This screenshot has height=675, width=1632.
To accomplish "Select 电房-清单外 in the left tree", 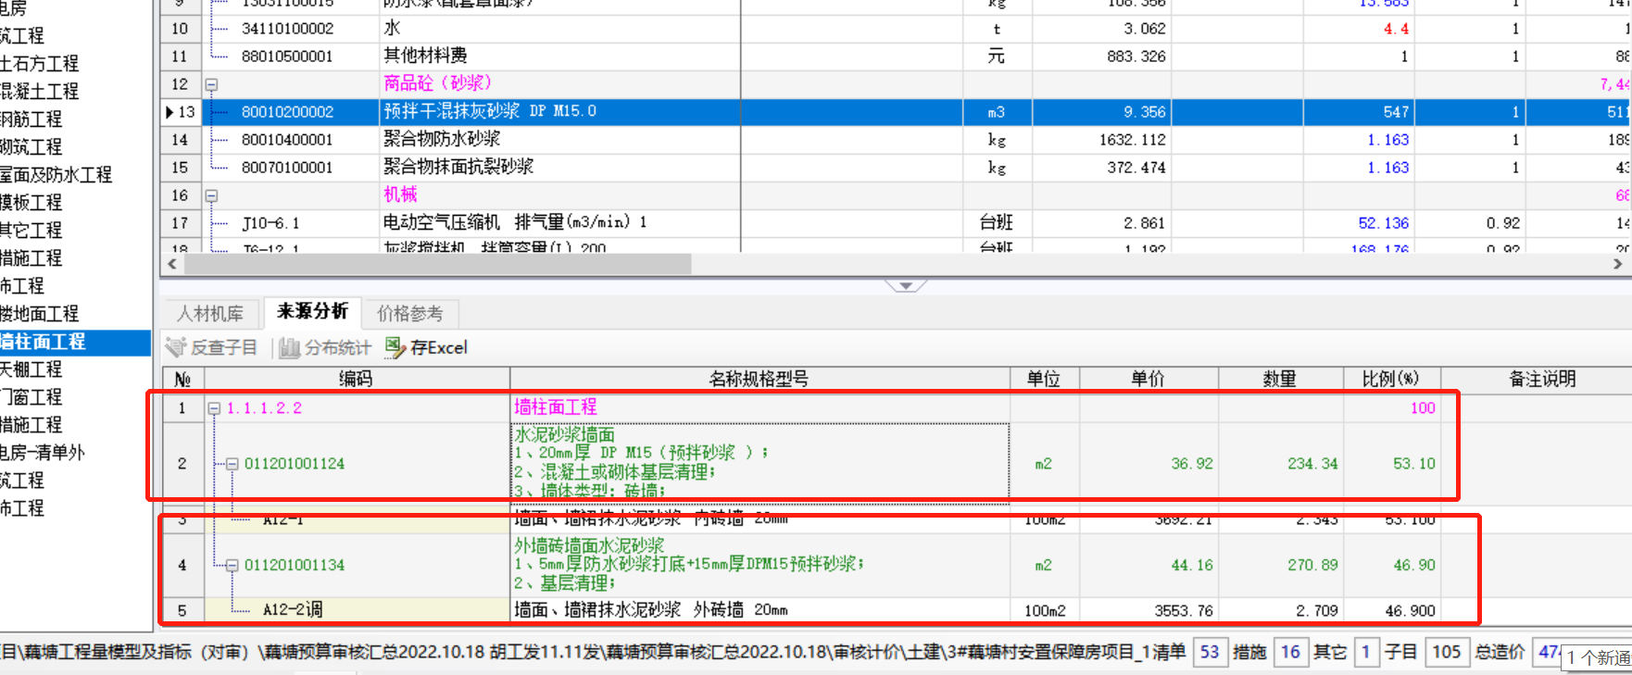I will [x=43, y=453].
